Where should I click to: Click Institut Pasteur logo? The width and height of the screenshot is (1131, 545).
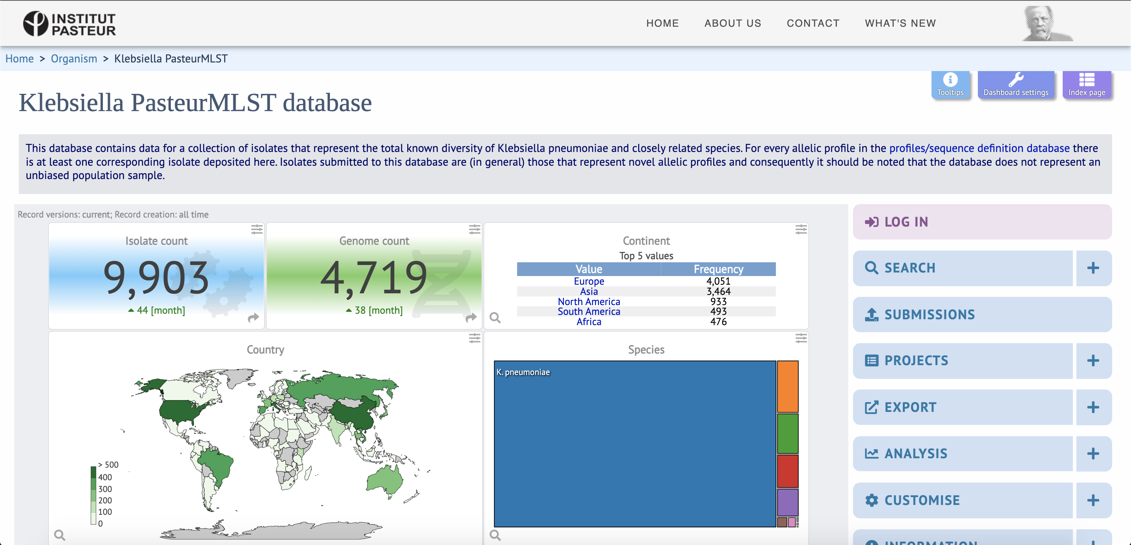(x=70, y=24)
